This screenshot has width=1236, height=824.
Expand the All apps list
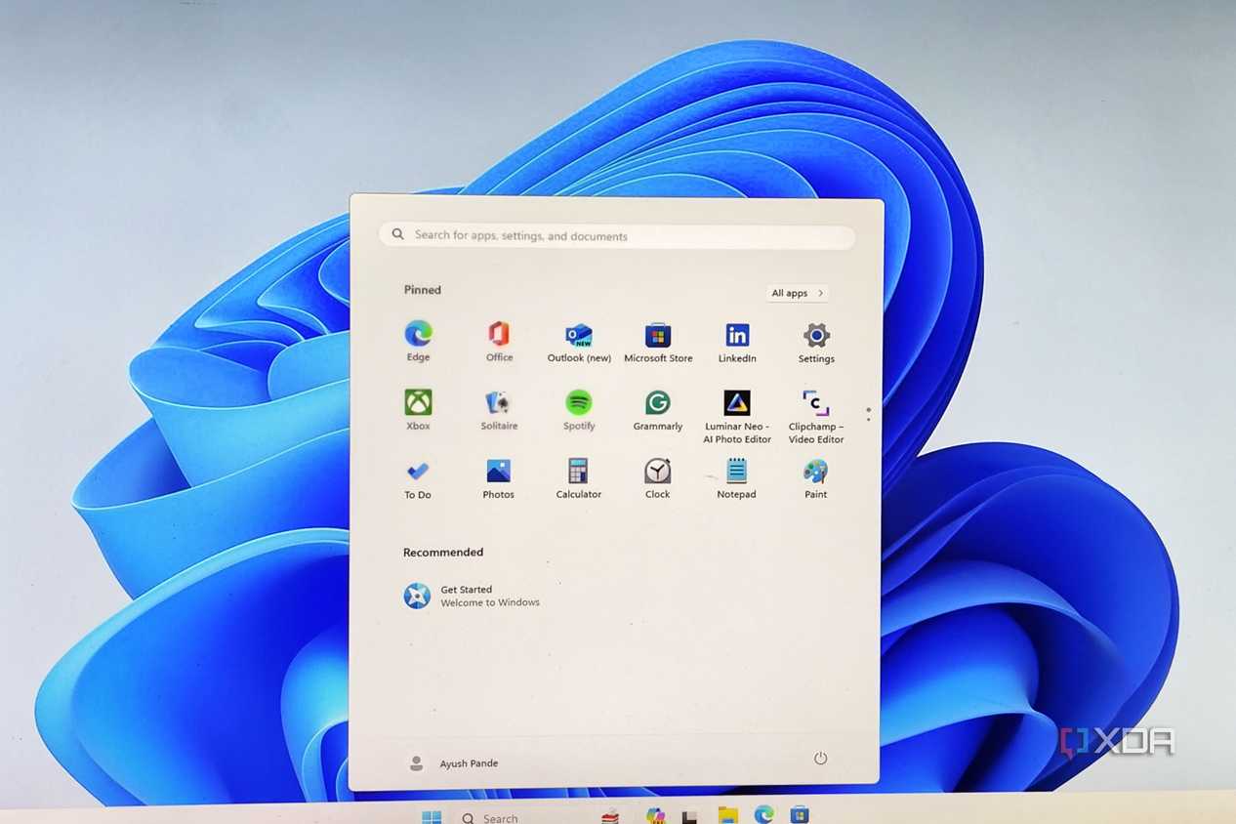(x=798, y=293)
